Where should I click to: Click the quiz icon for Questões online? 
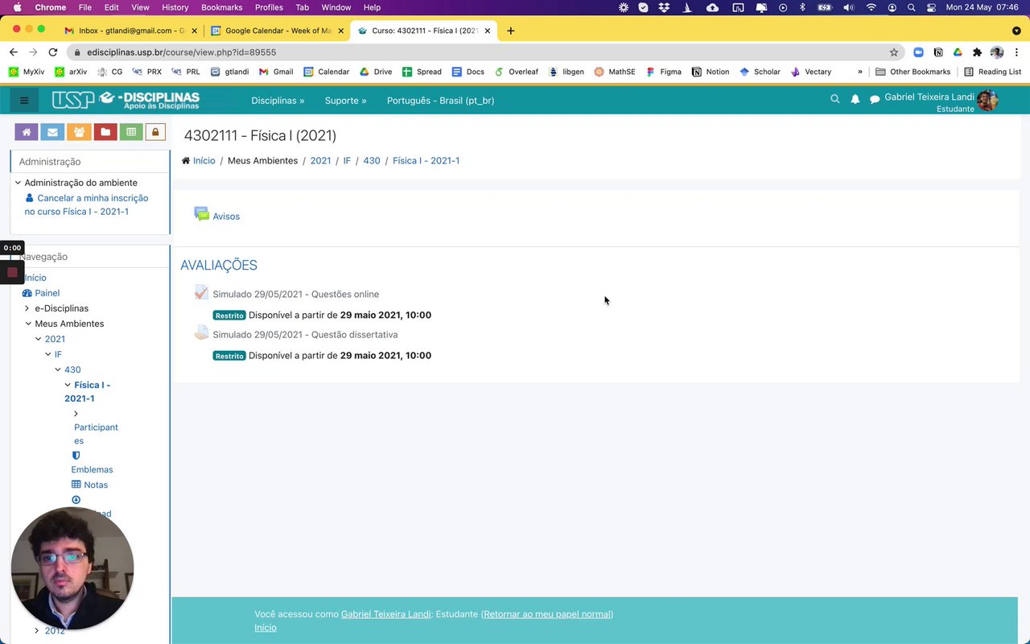coord(201,292)
